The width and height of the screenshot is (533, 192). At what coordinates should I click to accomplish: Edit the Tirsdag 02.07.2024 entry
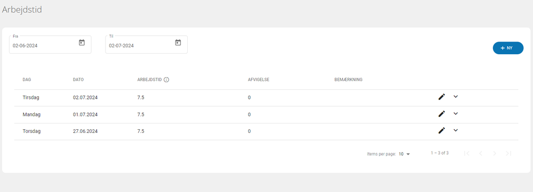[442, 97]
